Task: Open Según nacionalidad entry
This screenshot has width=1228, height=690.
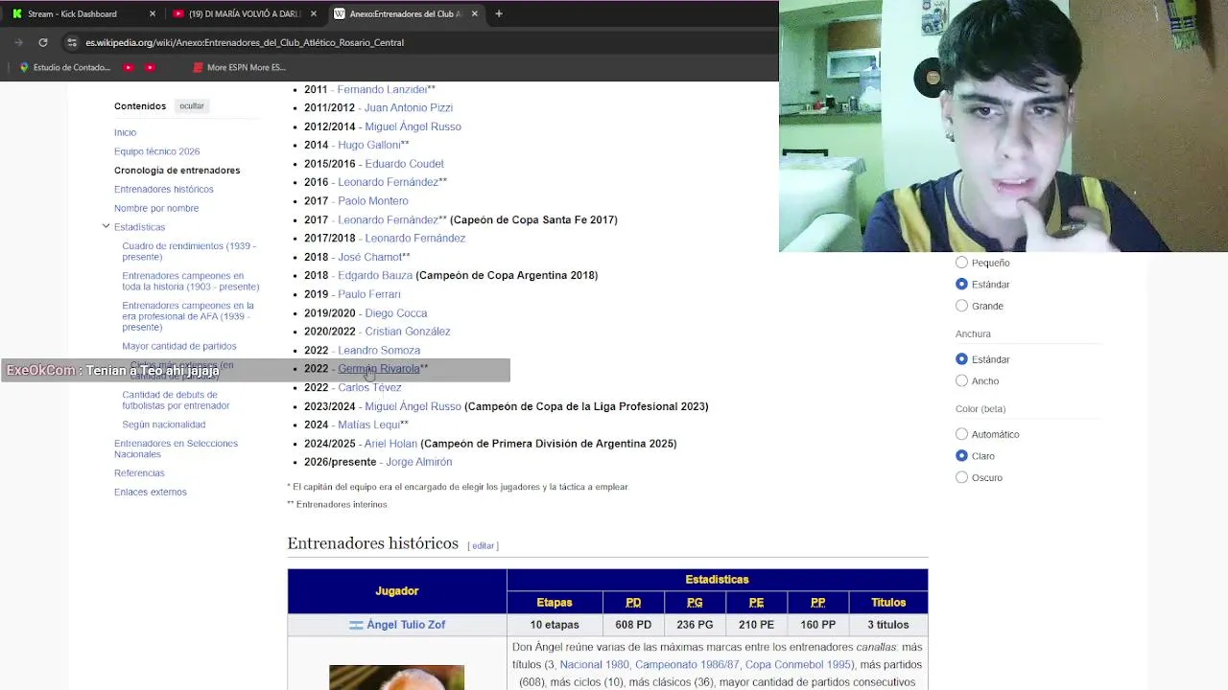Action: (x=163, y=425)
